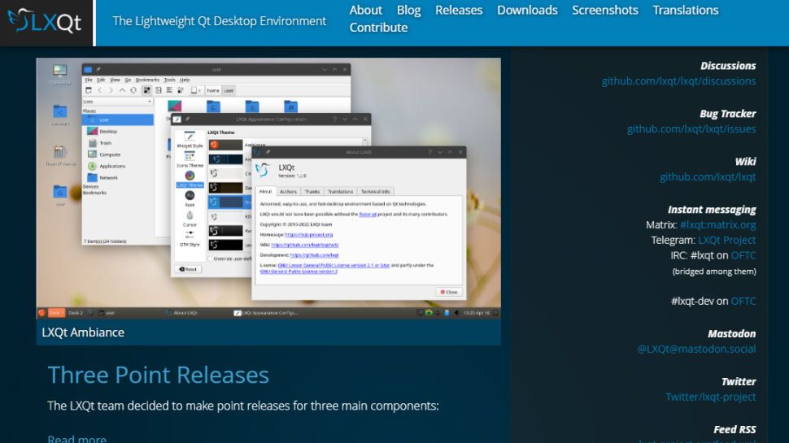The height and width of the screenshot is (443, 789).
Task: Click the Three Point Releases headline
Action: tap(158, 375)
